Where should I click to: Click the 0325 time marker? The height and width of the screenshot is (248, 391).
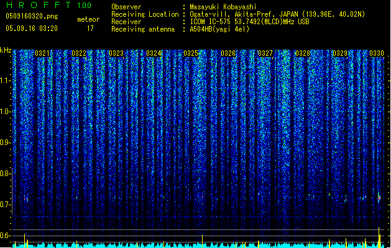(191, 53)
